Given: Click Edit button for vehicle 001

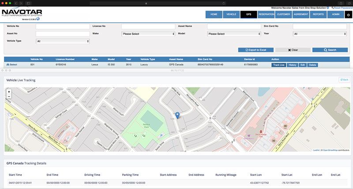Looking at the screenshot, I should [x=303, y=65].
